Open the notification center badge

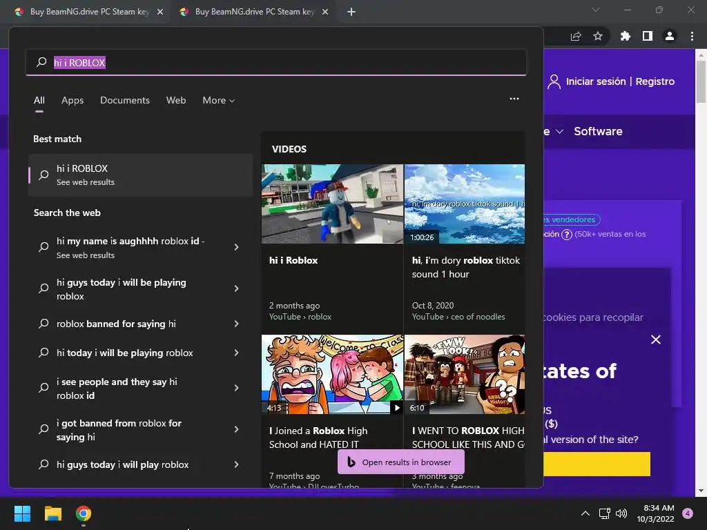pos(688,513)
